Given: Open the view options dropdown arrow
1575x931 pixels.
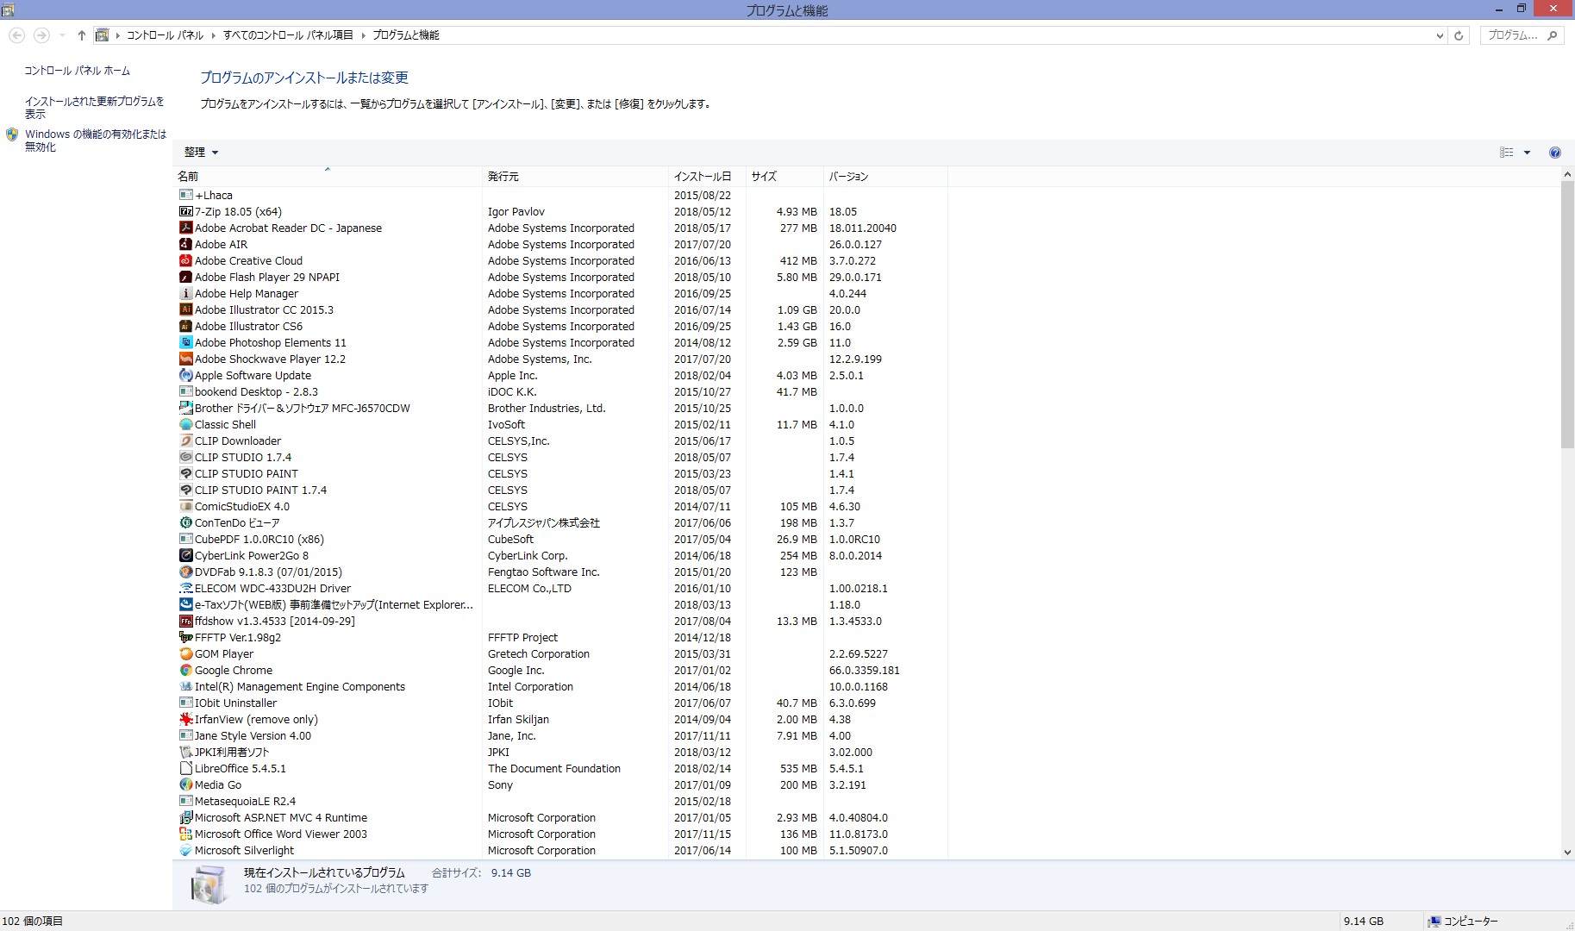Looking at the screenshot, I should pyautogui.click(x=1527, y=153).
